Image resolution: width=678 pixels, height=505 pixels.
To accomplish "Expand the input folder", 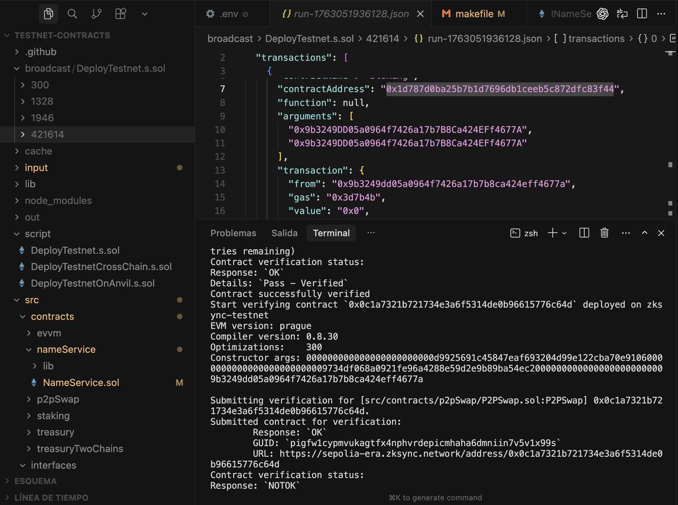I will point(97,167).
